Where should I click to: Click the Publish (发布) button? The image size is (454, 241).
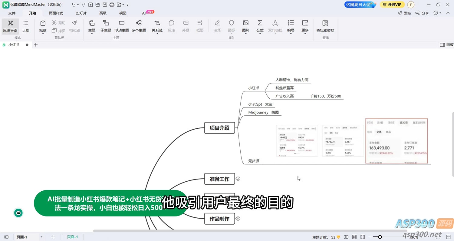tap(404, 13)
